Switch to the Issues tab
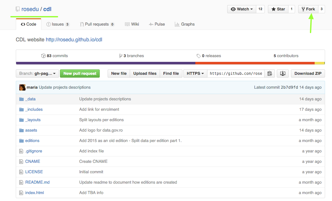 58,24
